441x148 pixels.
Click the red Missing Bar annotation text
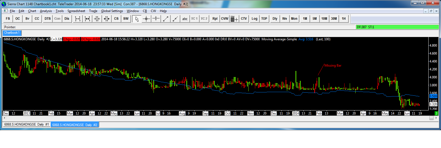[333, 66]
